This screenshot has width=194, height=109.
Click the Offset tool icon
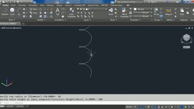pyautogui.click(x=51, y=16)
